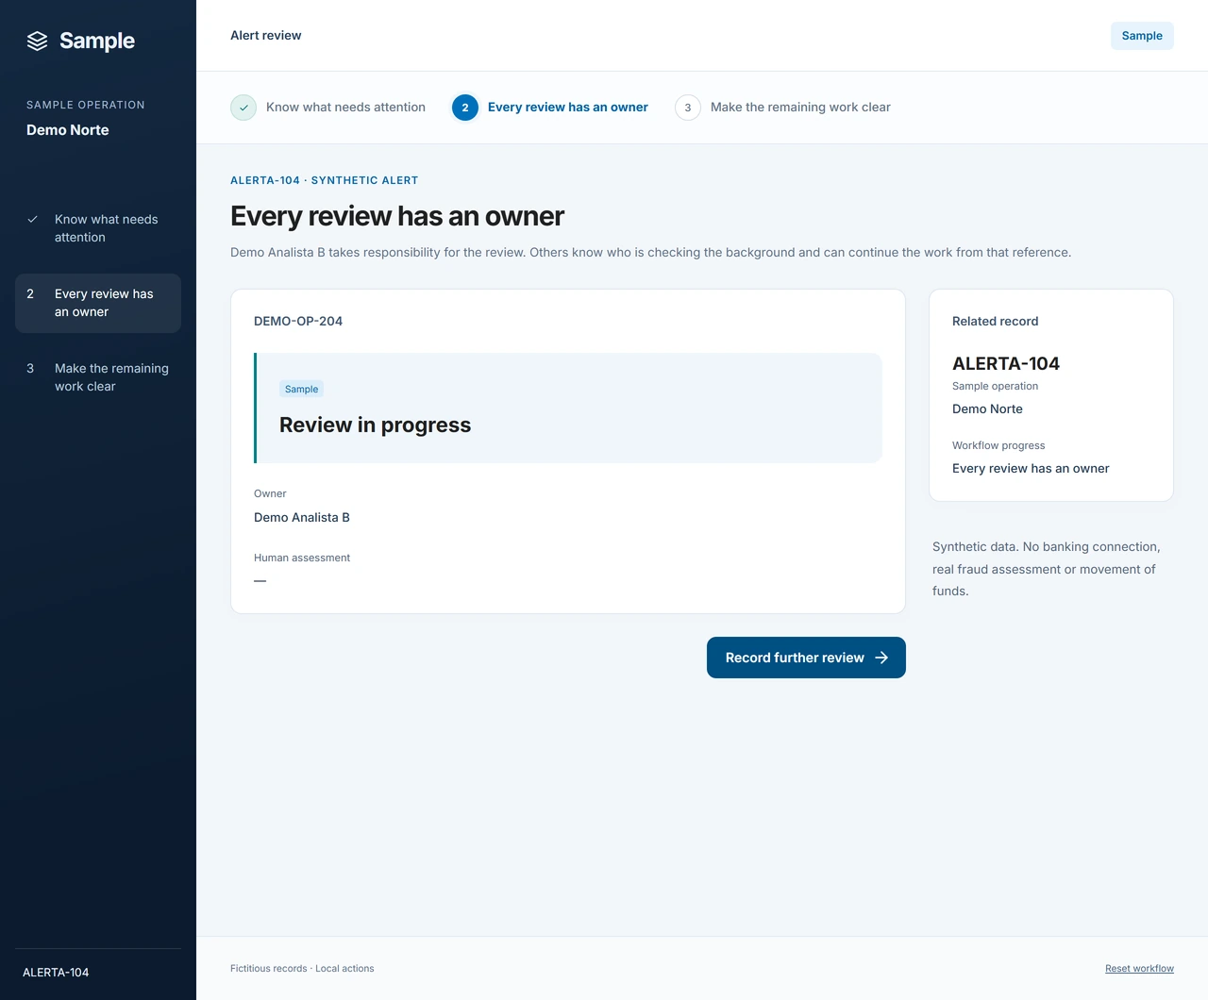Click the Synthetic data disclaimer note
1208x1000 pixels.
(x=1047, y=569)
